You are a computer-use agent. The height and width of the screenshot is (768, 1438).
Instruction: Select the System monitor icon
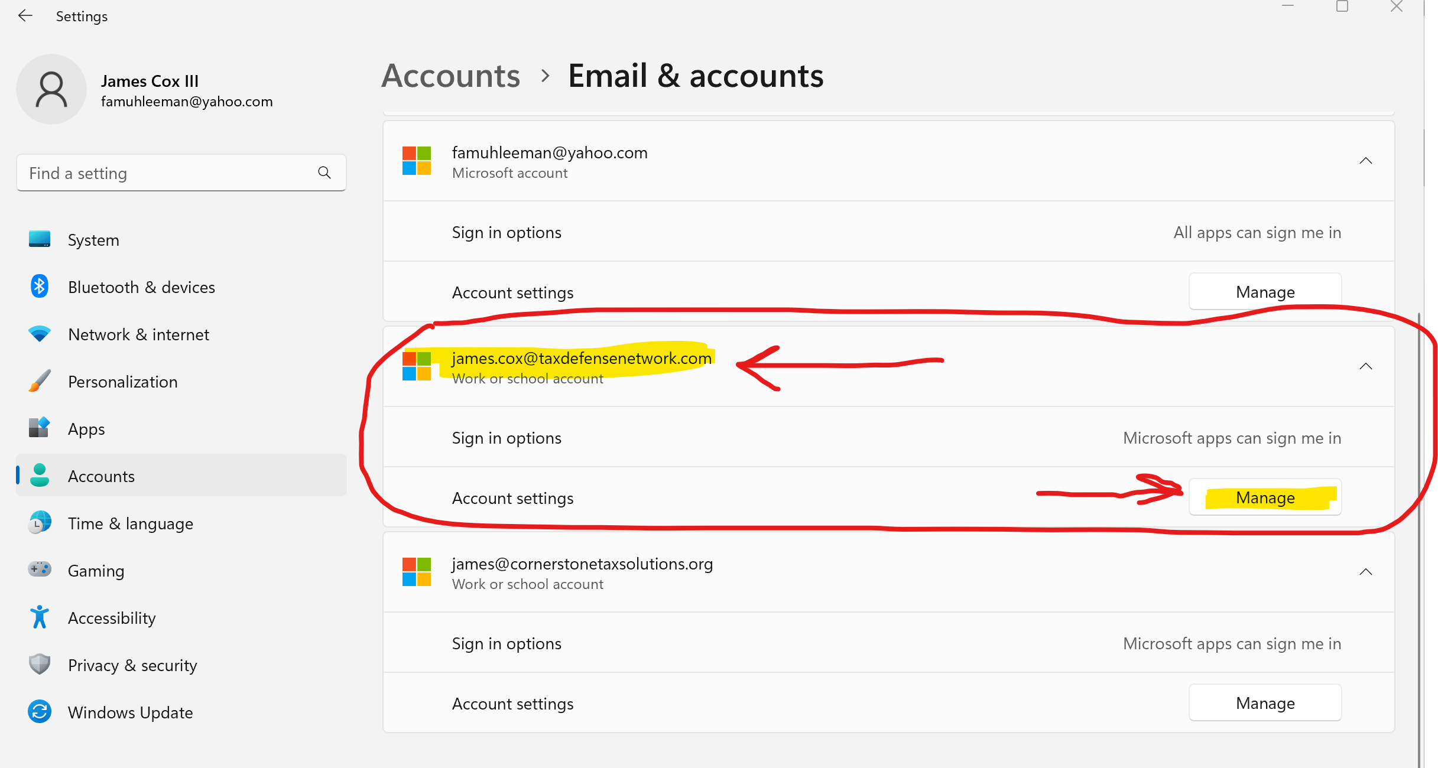[x=40, y=239]
